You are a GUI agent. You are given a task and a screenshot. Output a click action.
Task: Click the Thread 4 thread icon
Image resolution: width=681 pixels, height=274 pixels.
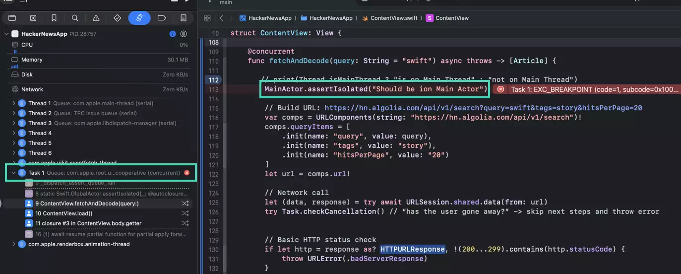tap(22, 133)
